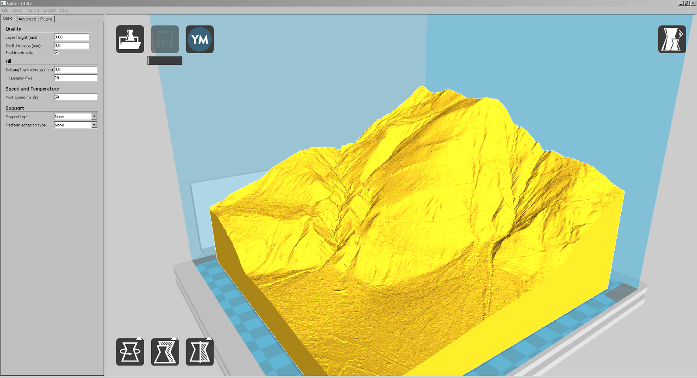Viewport: 697px width, 378px height.
Task: Switch to the Plugins tab
Action: (x=47, y=19)
